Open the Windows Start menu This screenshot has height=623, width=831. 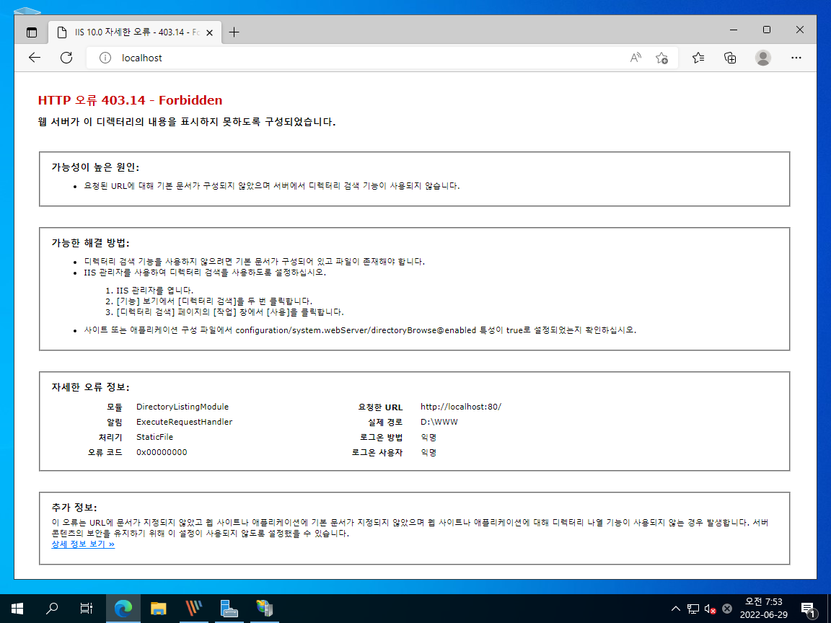[x=17, y=609]
